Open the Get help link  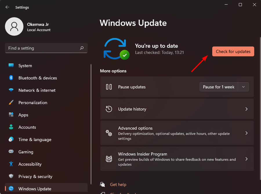118,184
